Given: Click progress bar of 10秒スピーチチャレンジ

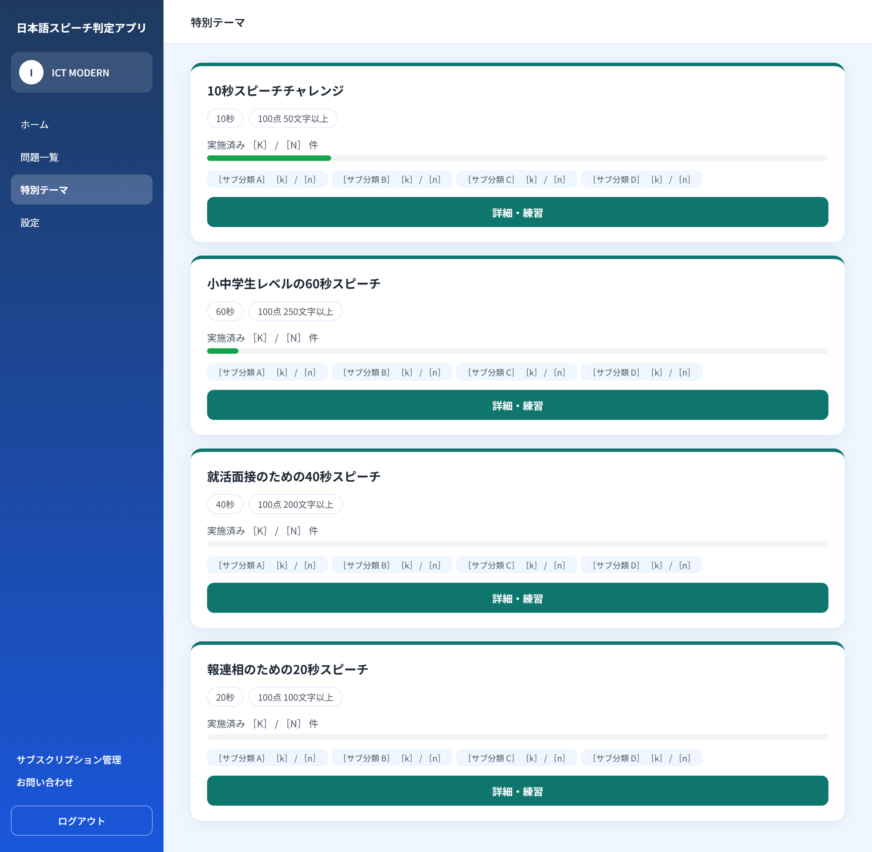Looking at the screenshot, I should pyautogui.click(x=518, y=158).
